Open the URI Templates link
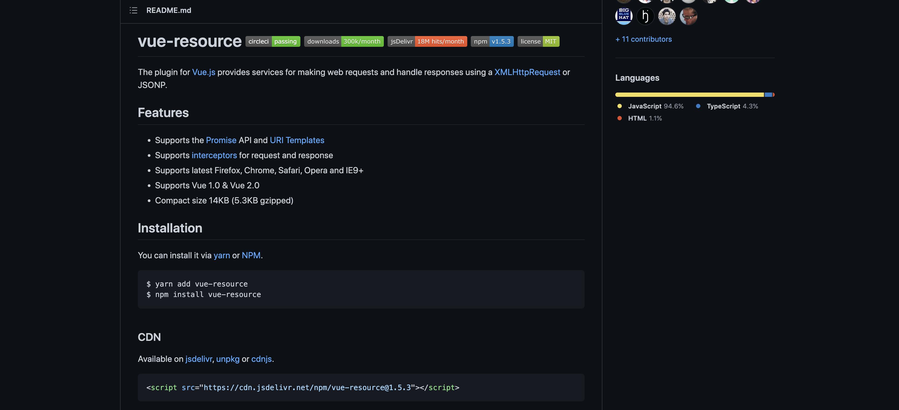Viewport: 899px width, 410px height. tap(297, 140)
